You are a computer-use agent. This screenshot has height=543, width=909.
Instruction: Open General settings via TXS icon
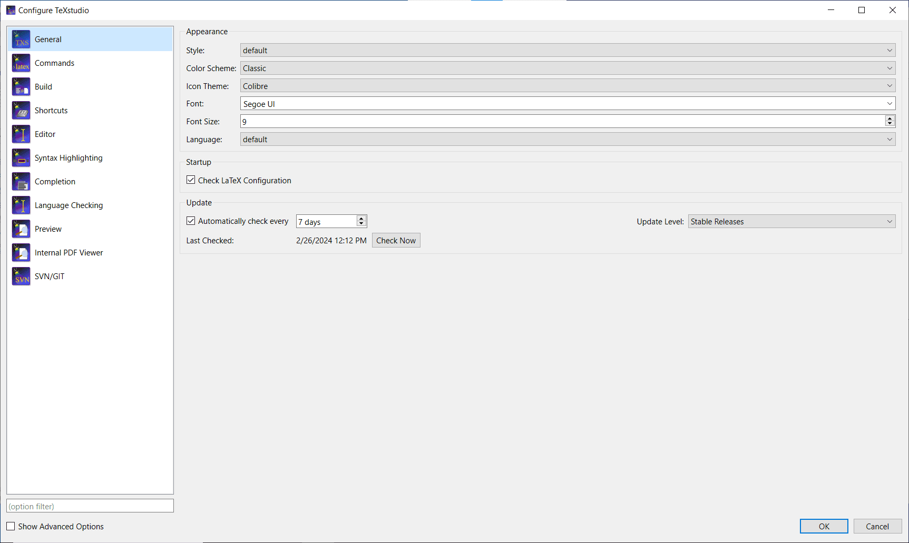point(21,40)
